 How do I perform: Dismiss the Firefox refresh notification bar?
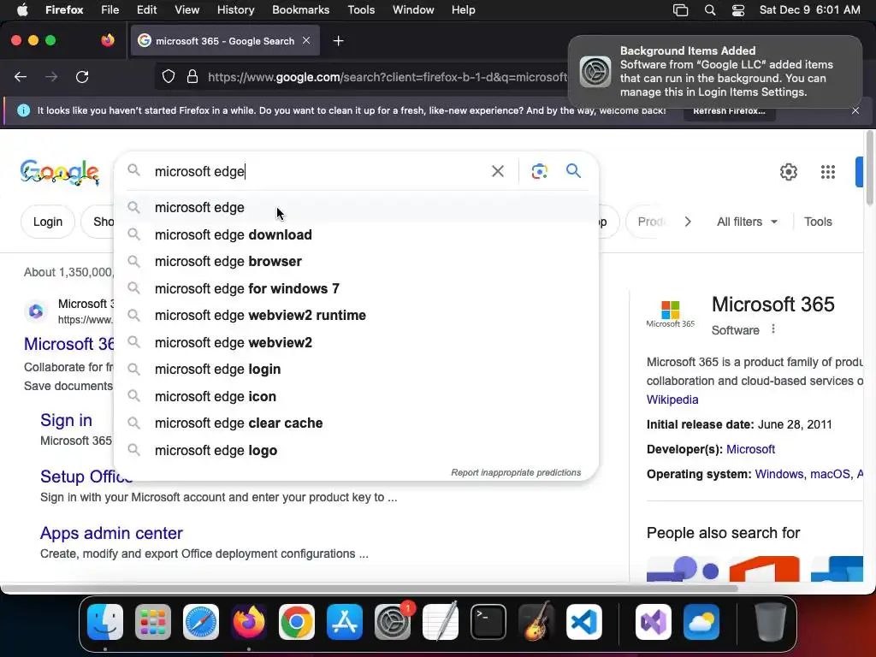tap(855, 110)
